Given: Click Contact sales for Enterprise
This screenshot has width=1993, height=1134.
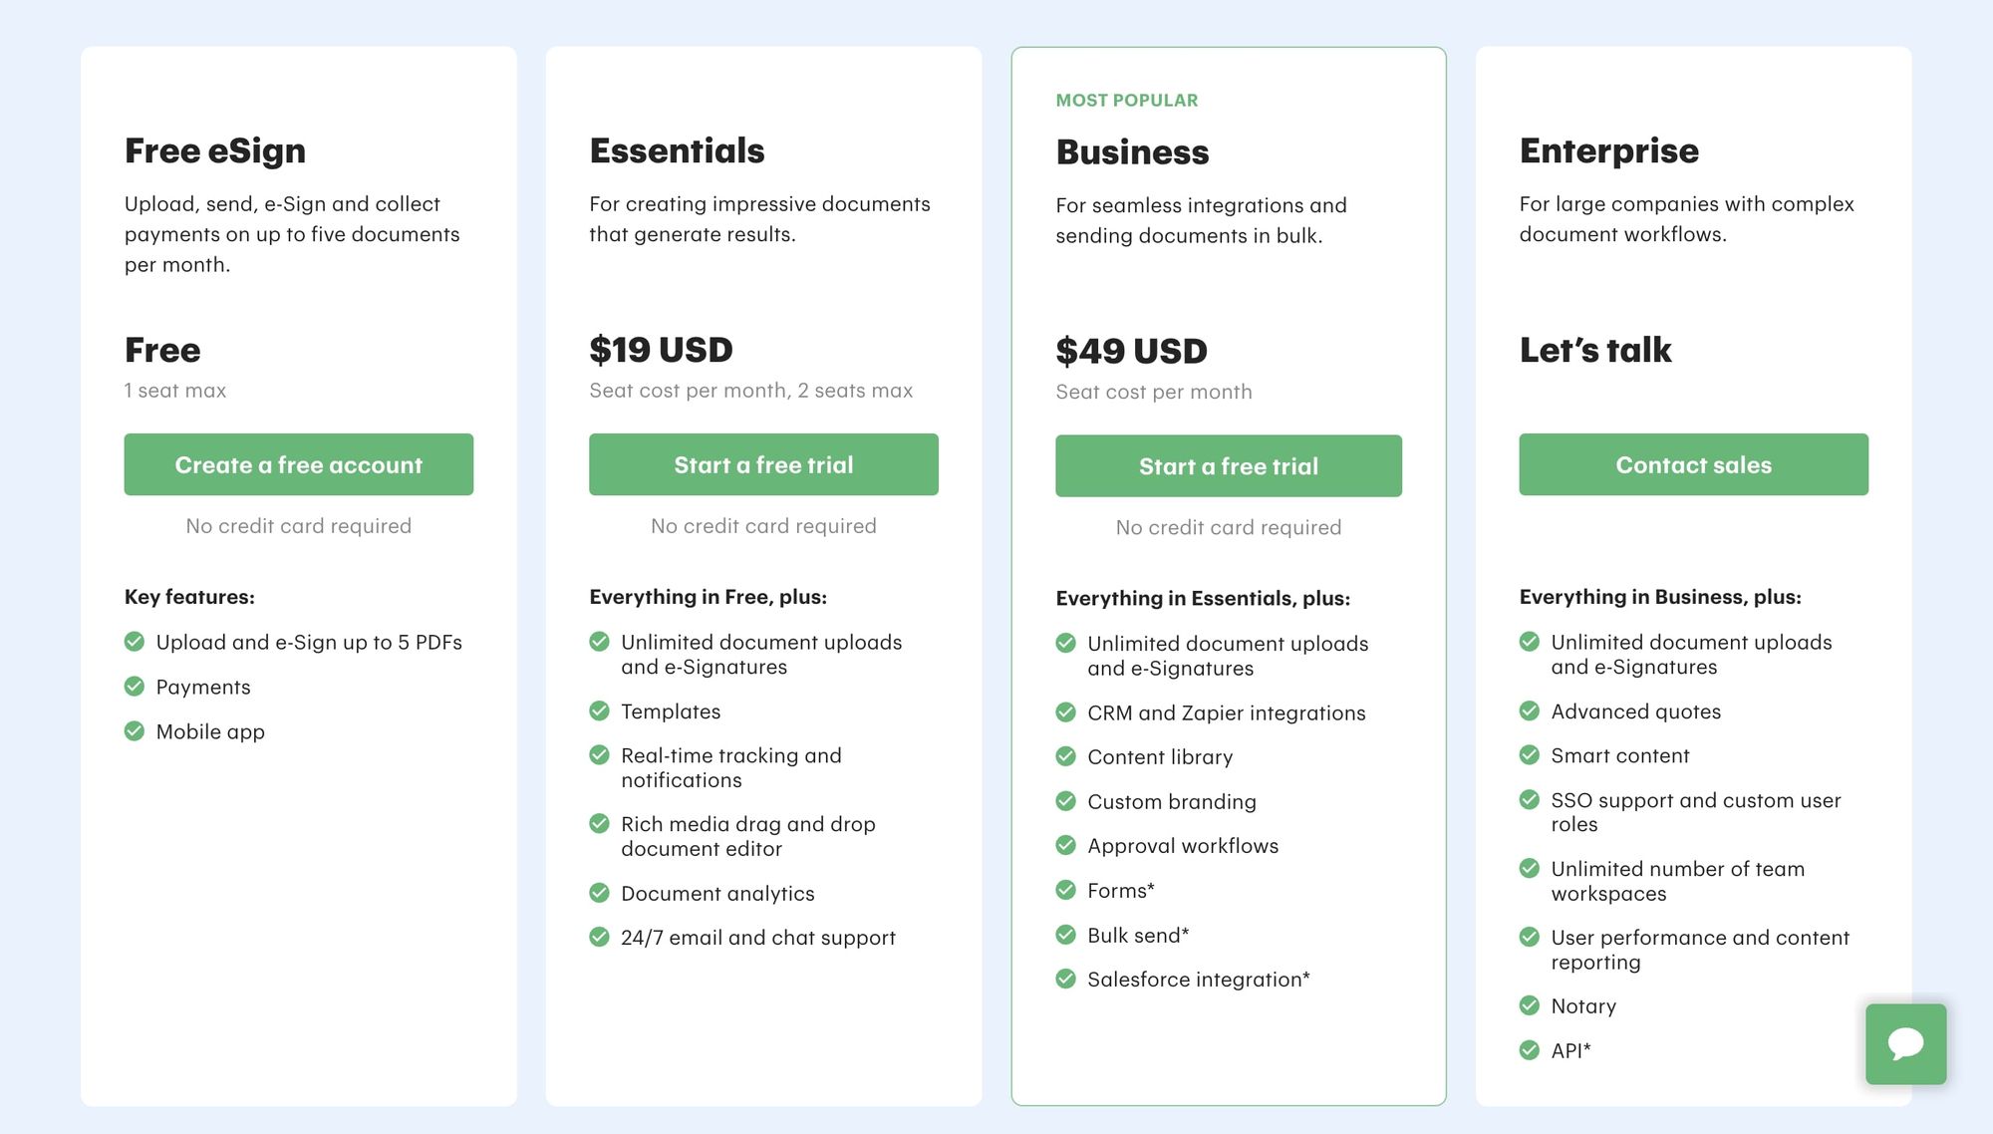Looking at the screenshot, I should tap(1693, 464).
